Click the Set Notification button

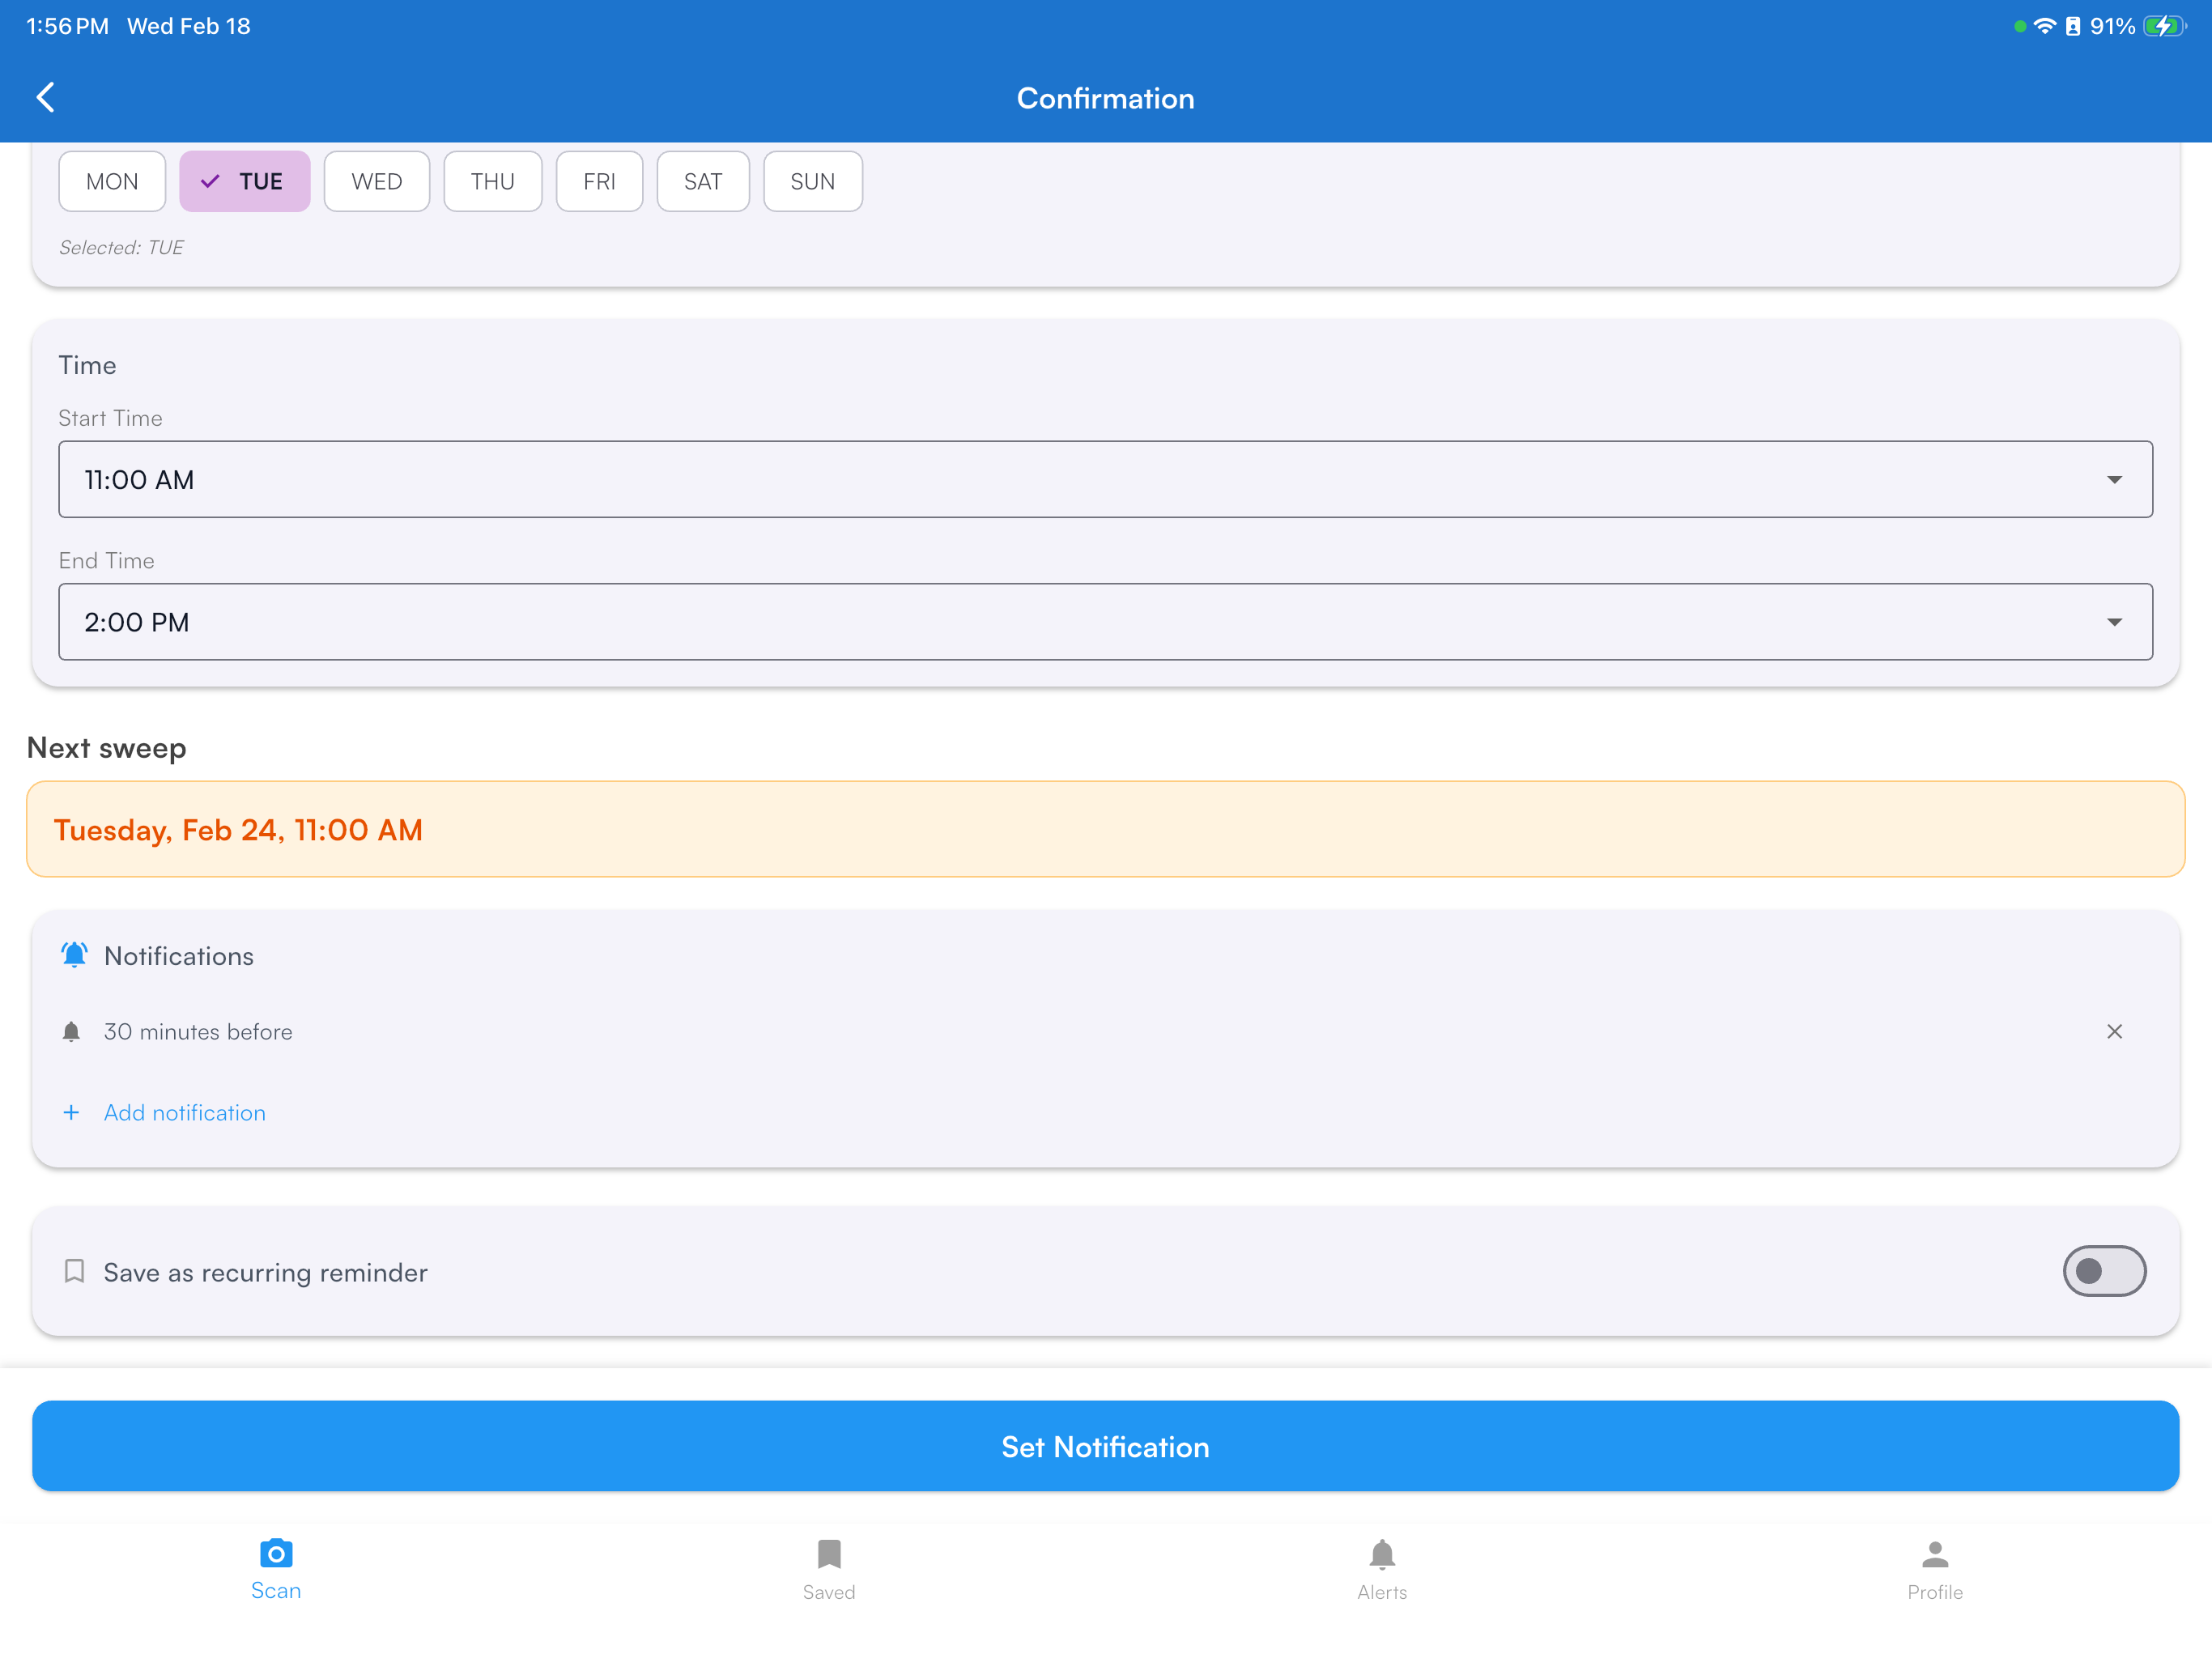1105,1446
